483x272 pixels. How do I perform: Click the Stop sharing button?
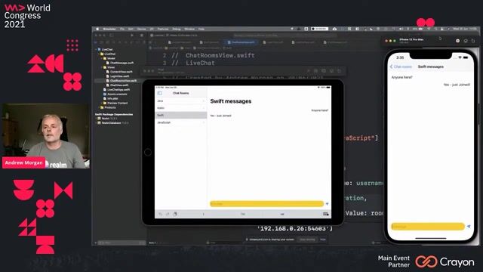coord(307,240)
